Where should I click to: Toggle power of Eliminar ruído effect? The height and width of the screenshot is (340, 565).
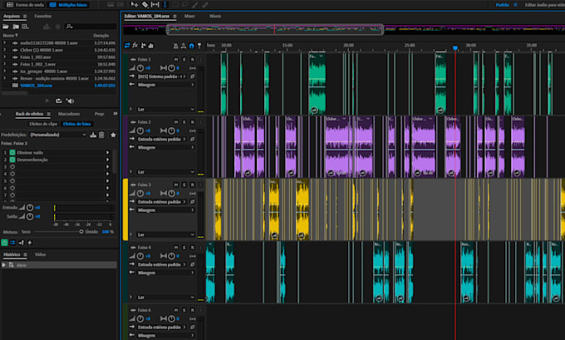pos(12,152)
